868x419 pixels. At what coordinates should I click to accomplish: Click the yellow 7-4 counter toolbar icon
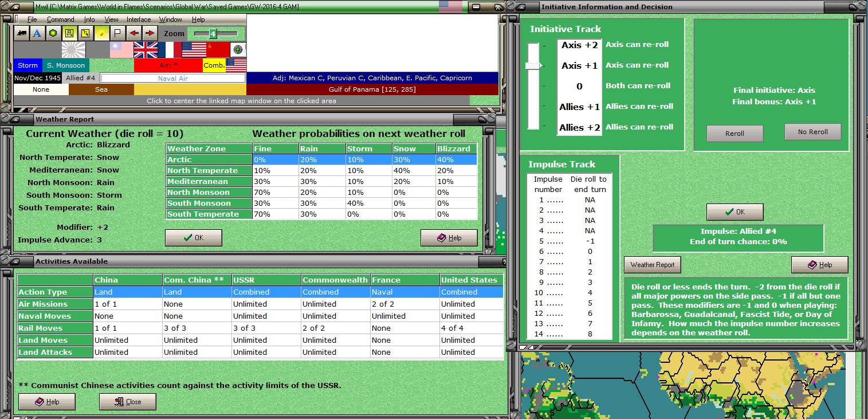[85, 33]
